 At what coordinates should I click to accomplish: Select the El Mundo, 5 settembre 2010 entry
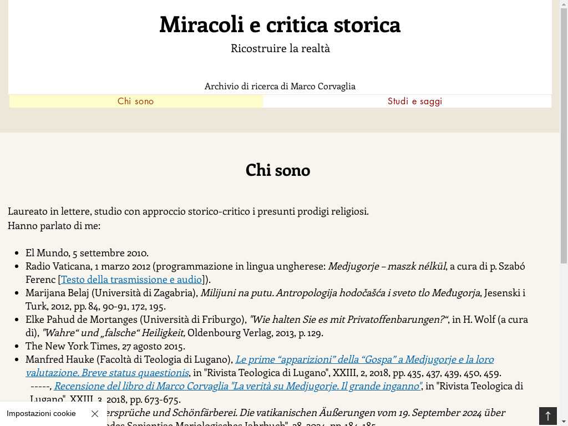87,252
